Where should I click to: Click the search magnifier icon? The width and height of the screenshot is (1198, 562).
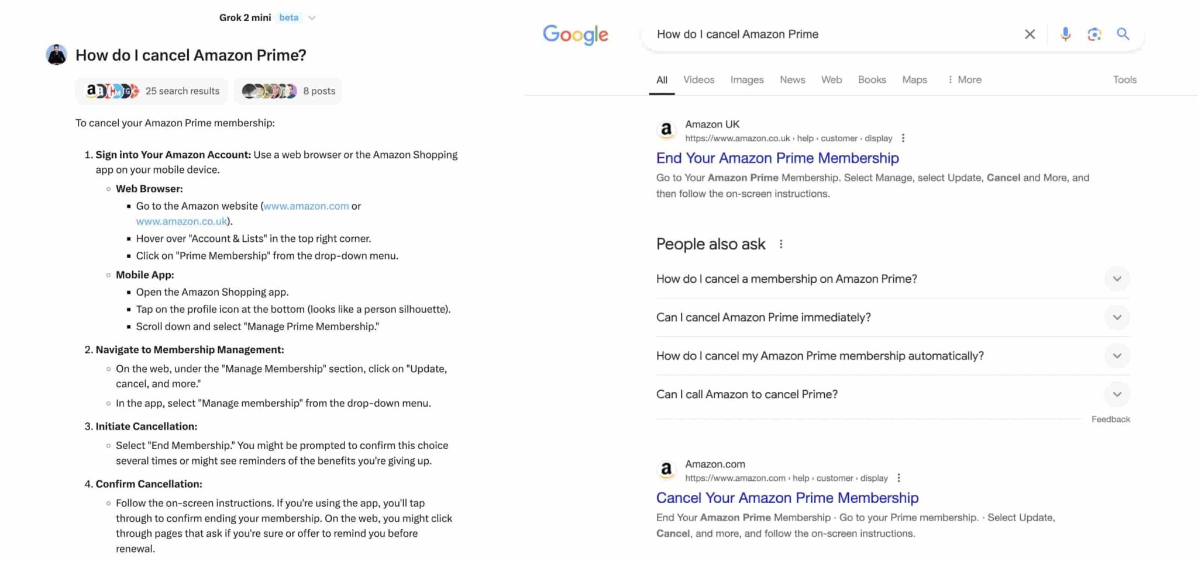pos(1123,34)
